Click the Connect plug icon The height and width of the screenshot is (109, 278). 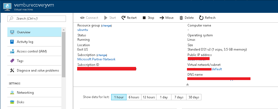point(82,18)
